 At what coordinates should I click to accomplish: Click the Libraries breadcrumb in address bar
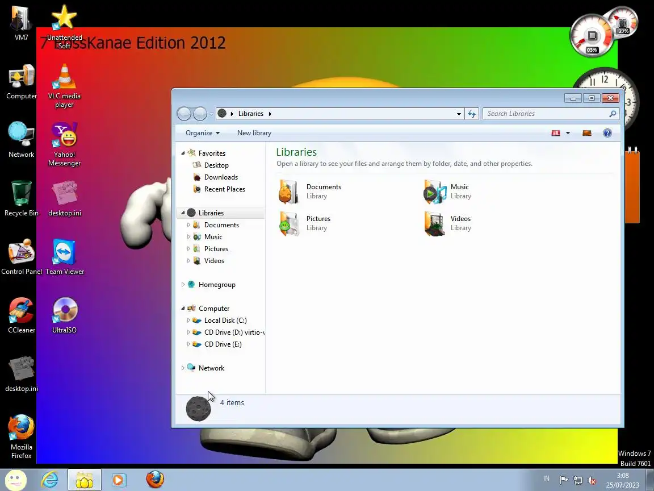251,114
